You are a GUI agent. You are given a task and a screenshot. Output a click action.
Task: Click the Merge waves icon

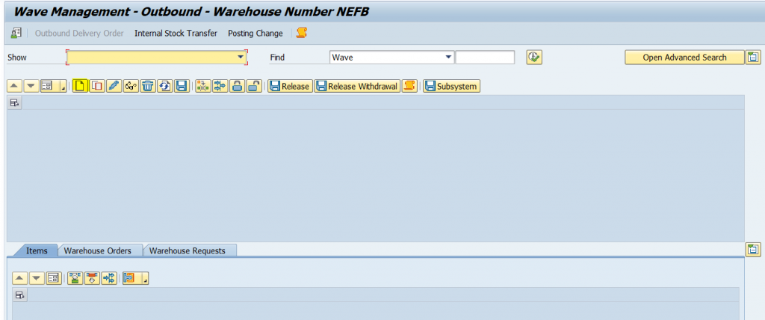pos(203,87)
